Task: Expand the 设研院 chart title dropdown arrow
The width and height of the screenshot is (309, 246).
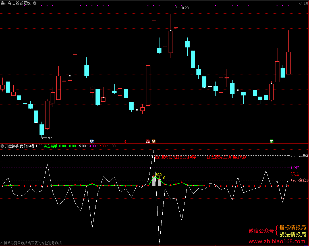Action: [x=35, y=3]
